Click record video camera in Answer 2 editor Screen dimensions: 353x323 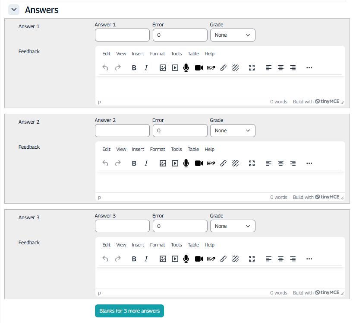[199, 163]
